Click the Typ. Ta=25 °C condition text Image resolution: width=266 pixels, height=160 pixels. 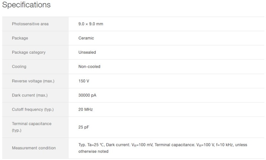pos(91,145)
